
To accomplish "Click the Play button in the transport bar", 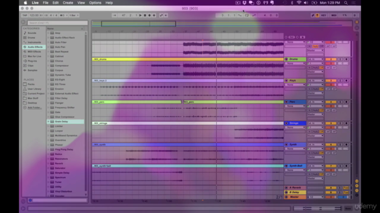I will (140, 15).
